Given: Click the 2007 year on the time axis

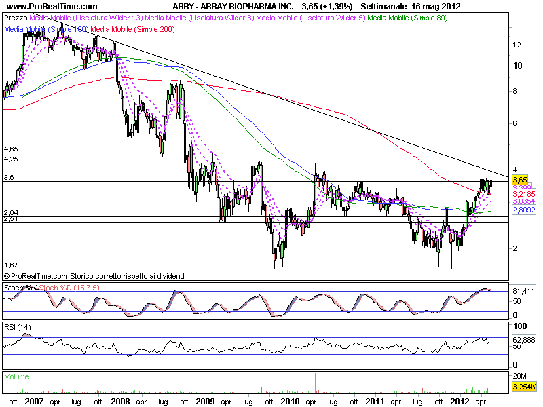Looking at the screenshot, I should pos(35,402).
